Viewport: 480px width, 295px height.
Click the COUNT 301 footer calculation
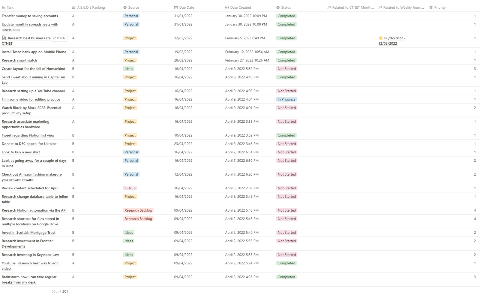60,291
